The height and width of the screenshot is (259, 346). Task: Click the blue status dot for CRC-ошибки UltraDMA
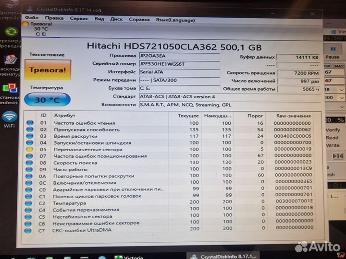pyautogui.click(x=28, y=231)
